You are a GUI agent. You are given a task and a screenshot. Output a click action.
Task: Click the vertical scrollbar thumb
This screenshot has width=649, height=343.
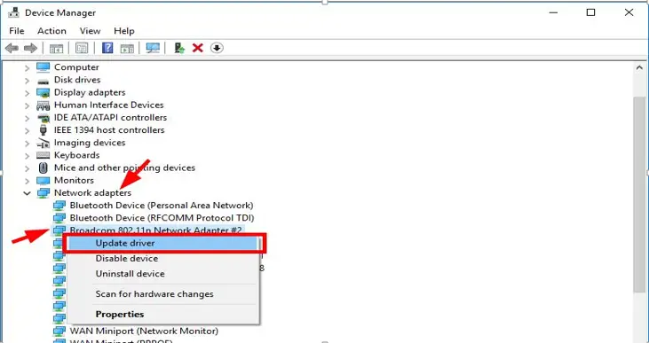640,194
